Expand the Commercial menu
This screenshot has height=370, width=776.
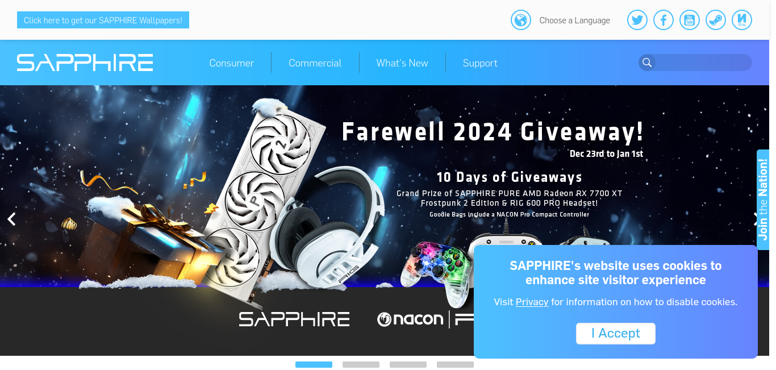coord(315,63)
